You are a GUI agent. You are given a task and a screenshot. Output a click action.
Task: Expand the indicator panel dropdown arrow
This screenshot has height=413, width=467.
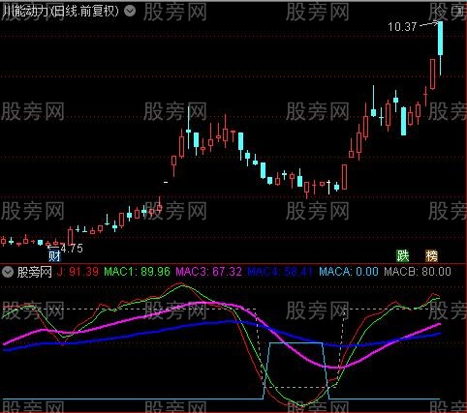point(8,272)
